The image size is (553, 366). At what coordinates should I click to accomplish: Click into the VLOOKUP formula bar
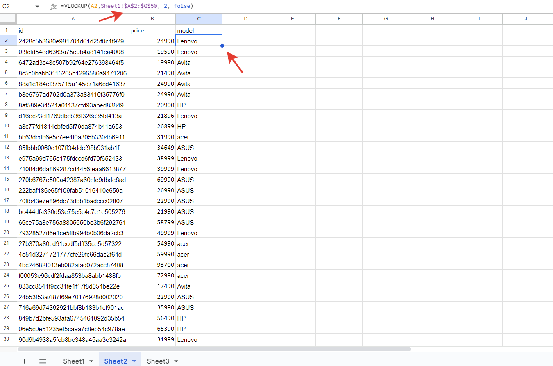[x=287, y=7]
